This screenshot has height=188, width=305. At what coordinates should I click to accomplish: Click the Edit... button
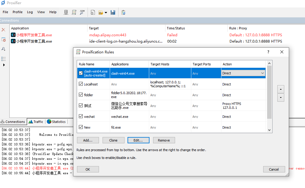point(138,140)
